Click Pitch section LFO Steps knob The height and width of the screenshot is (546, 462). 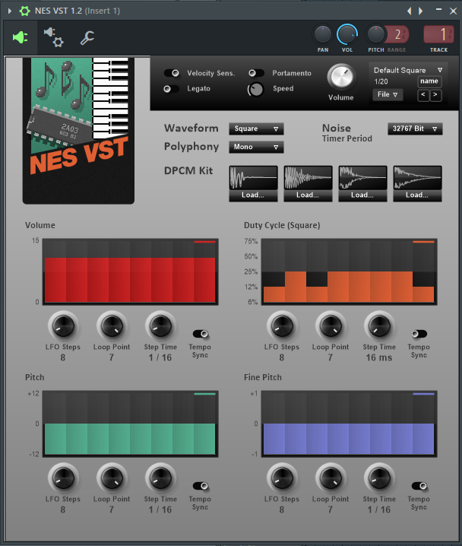(63, 478)
